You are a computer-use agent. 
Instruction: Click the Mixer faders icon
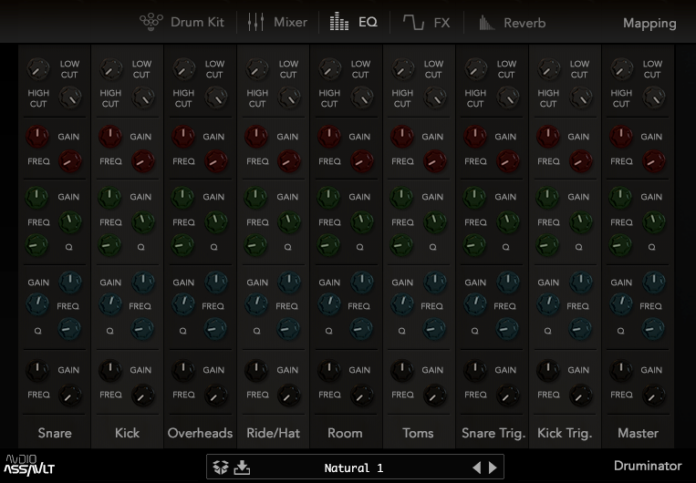click(x=255, y=22)
